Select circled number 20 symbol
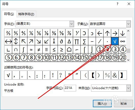 click(122, 57)
